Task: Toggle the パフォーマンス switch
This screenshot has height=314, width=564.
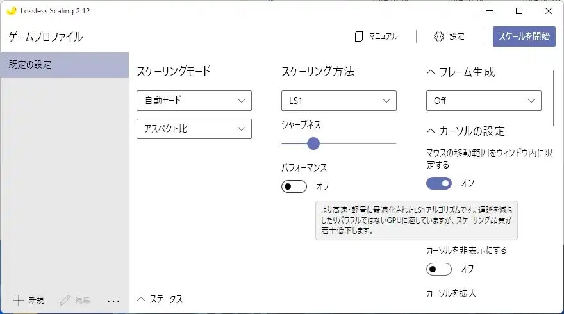Action: (x=294, y=186)
